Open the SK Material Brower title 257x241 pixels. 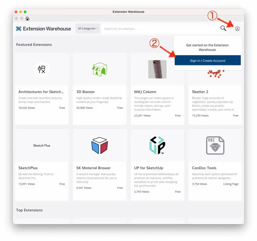click(x=93, y=168)
